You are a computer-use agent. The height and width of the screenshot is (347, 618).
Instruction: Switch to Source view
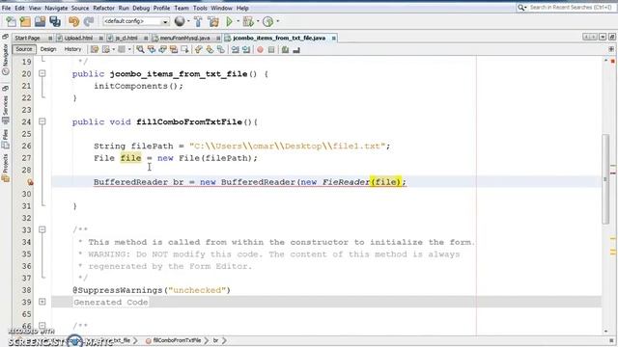click(x=23, y=49)
